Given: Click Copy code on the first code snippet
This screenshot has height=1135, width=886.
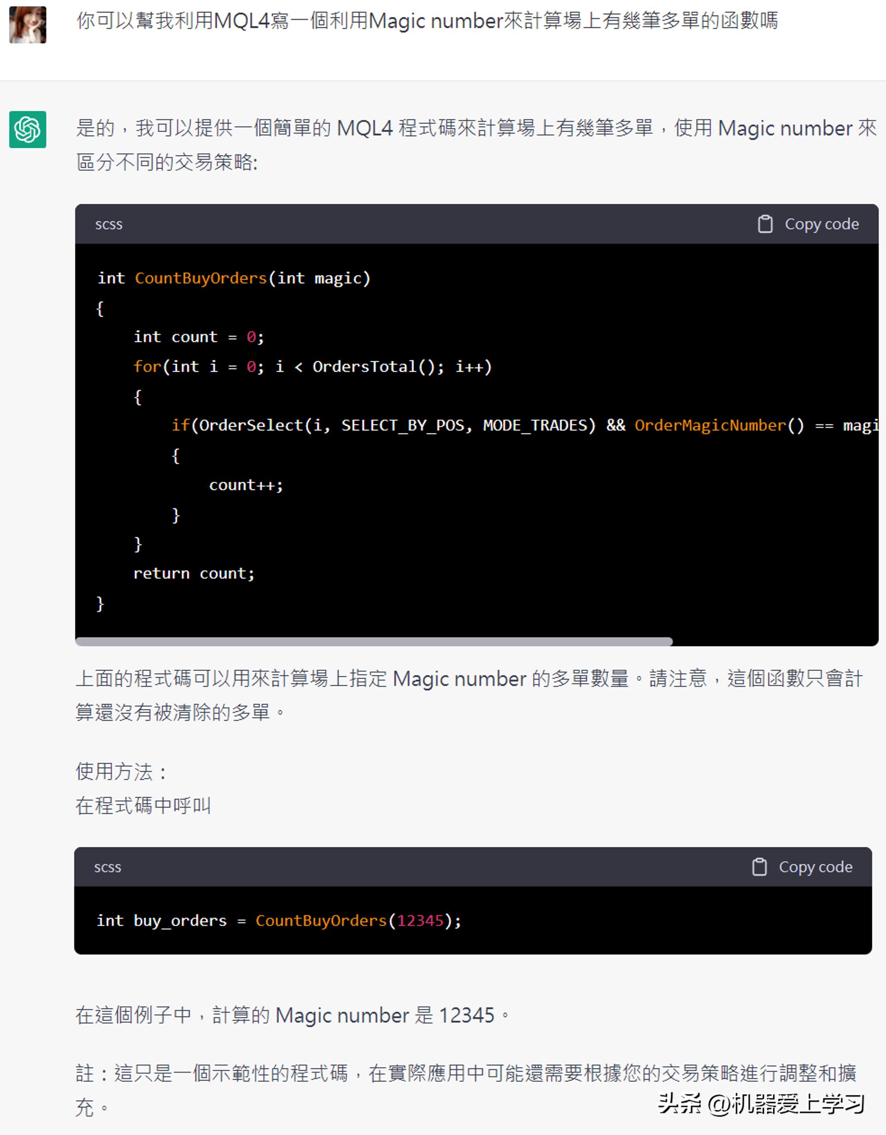Looking at the screenshot, I should [x=821, y=224].
